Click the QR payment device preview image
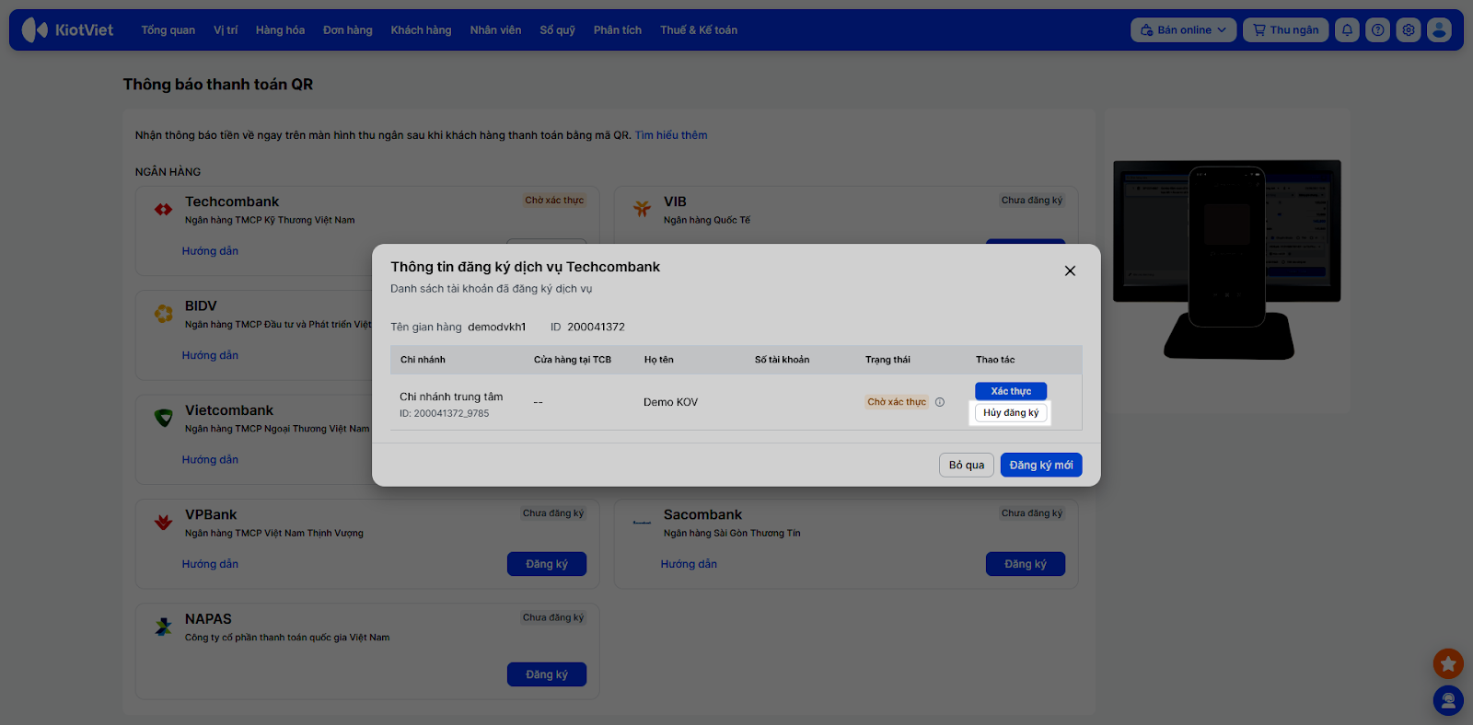1473x725 pixels. click(1227, 260)
